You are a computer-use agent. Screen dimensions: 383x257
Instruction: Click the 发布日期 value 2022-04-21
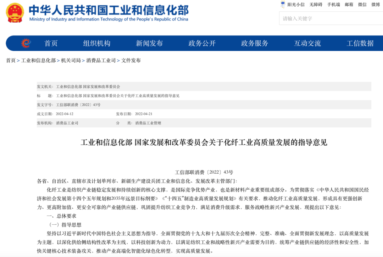144,114
